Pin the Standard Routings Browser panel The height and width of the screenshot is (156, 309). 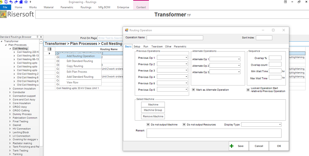[x=37, y=37]
